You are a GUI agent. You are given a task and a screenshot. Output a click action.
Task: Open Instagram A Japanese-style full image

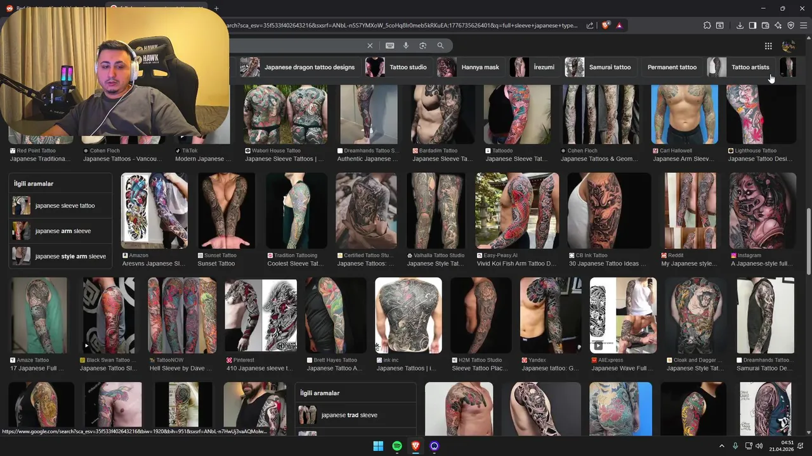click(x=763, y=211)
